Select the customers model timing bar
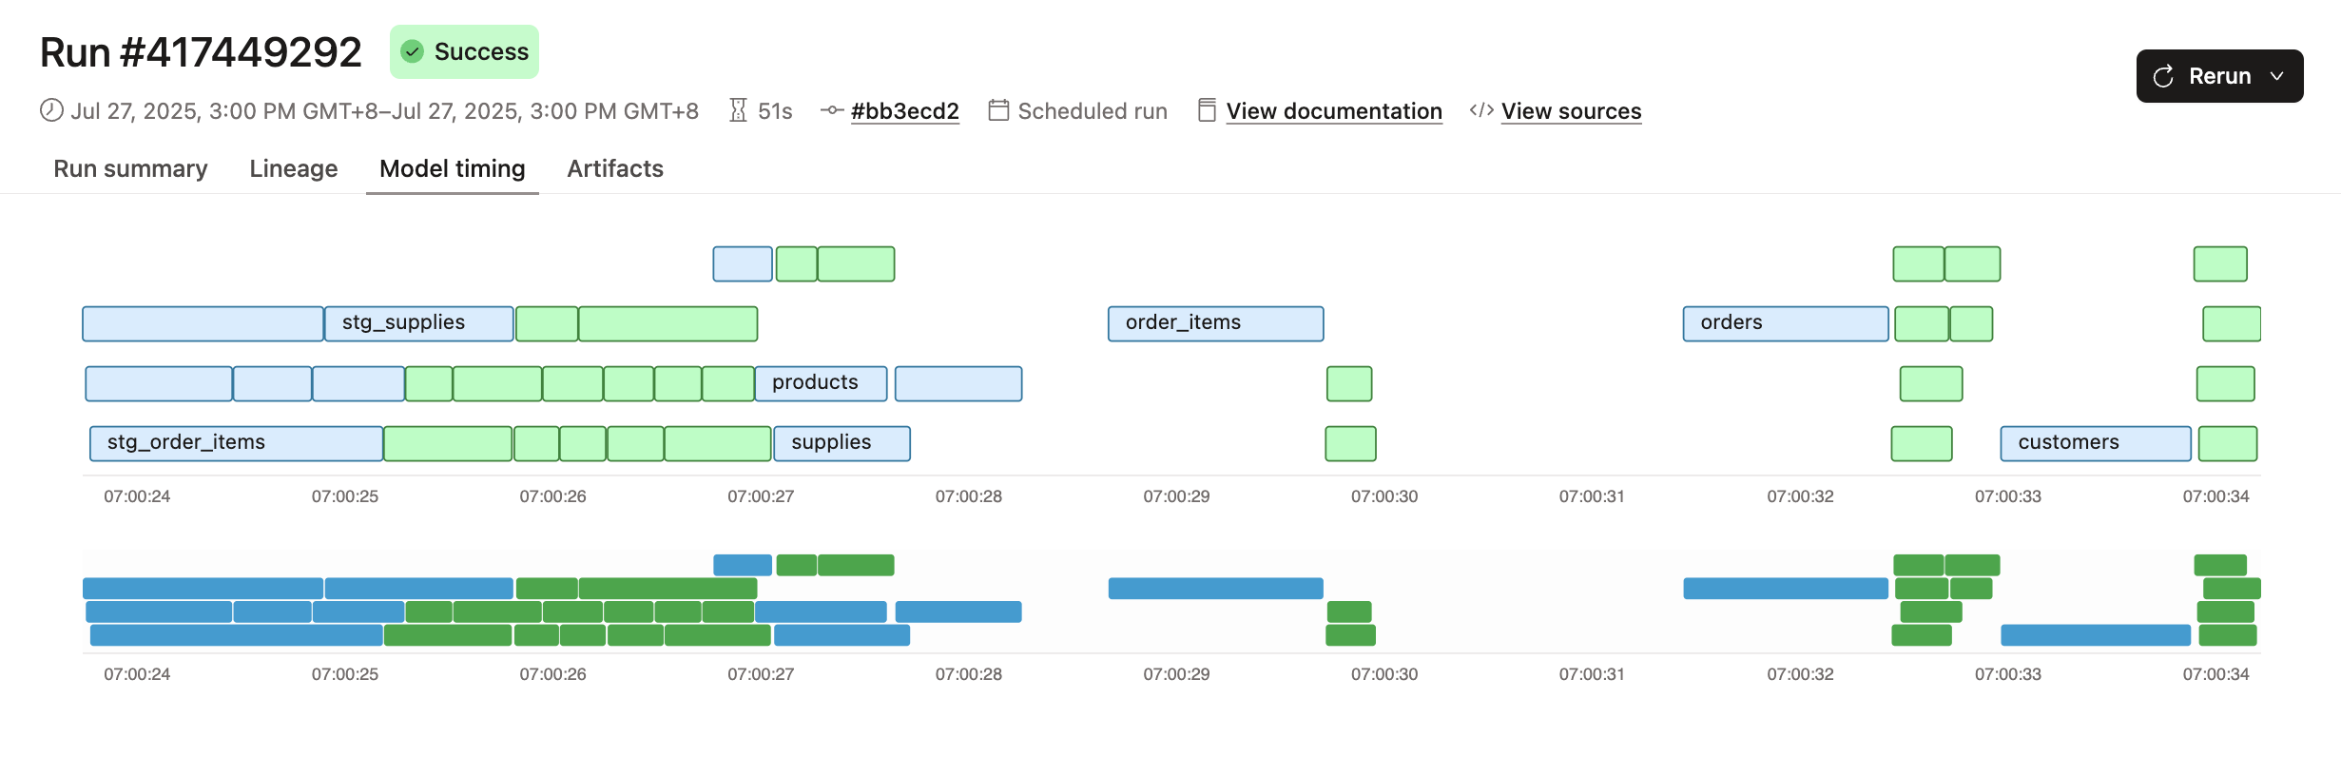Screen dimensions: 2341x757 (x=2095, y=443)
